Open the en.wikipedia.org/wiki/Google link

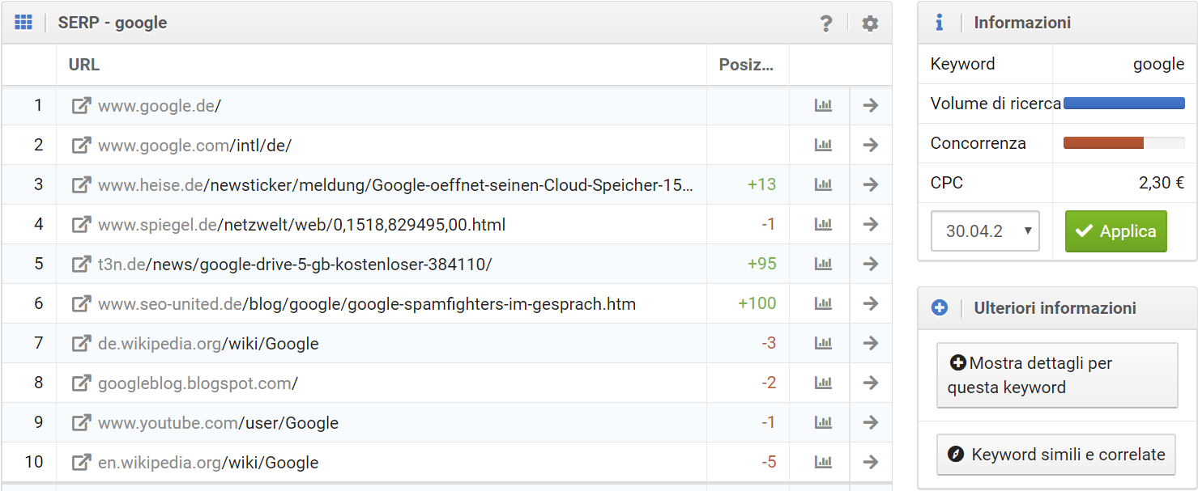pyautogui.click(x=208, y=462)
